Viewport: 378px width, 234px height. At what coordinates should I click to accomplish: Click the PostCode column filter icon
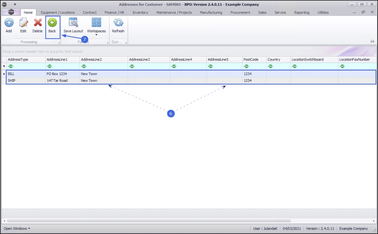click(246, 66)
